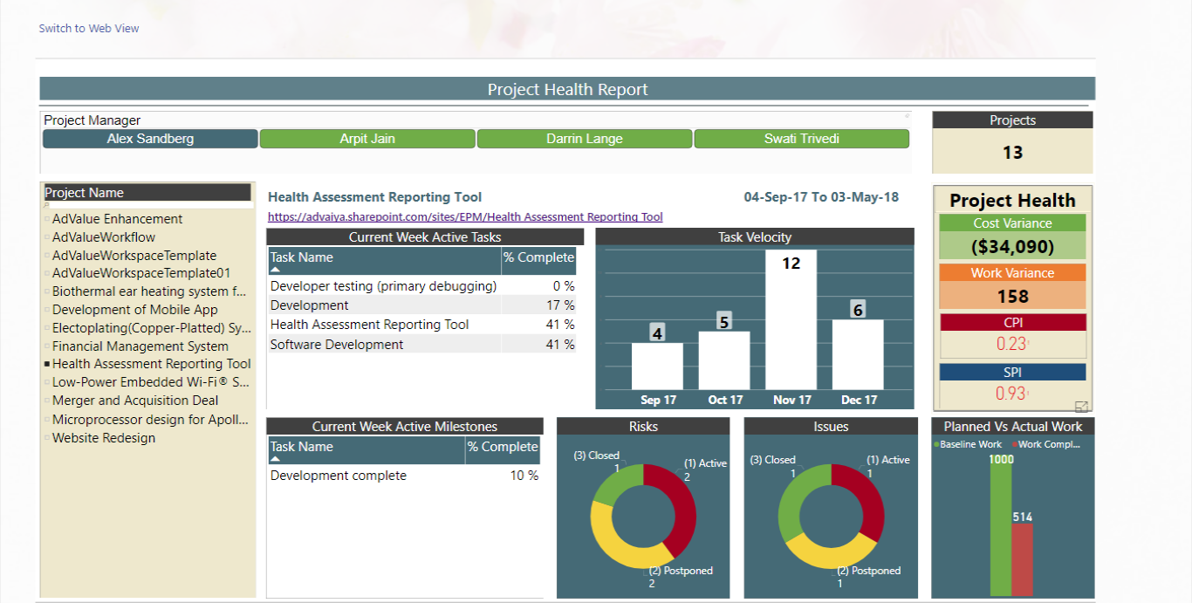Select Financial Management System project
This screenshot has height=603, width=1192.
(x=140, y=346)
